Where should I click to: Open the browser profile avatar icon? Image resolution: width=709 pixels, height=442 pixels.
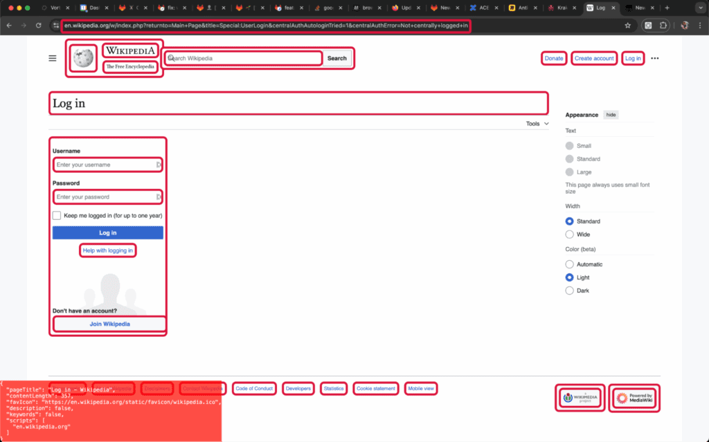coord(685,25)
